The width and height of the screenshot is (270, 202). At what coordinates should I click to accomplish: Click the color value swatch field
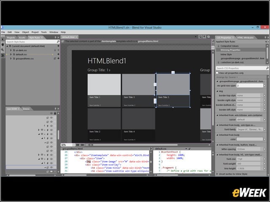pos(250,139)
